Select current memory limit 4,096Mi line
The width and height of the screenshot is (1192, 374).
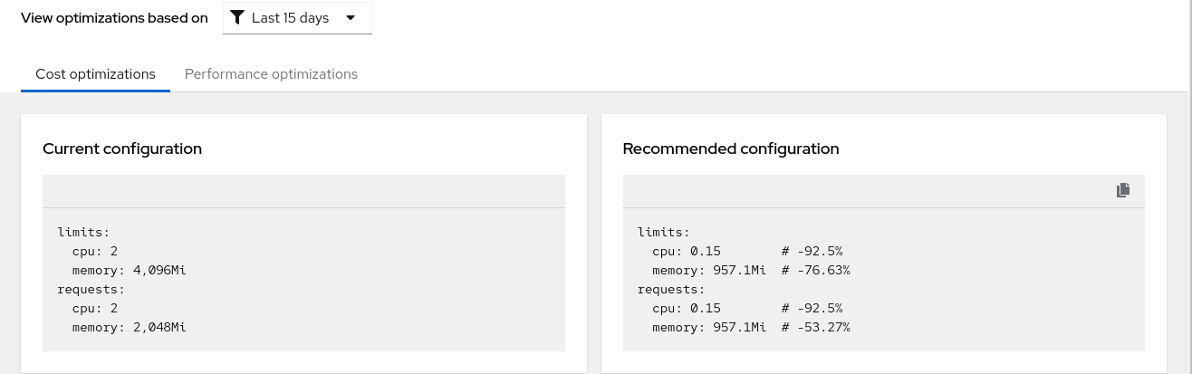(130, 270)
